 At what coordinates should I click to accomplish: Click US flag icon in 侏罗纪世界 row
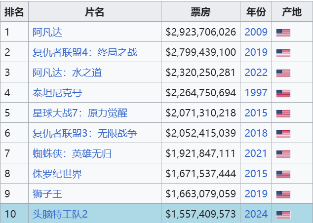pos(283,174)
